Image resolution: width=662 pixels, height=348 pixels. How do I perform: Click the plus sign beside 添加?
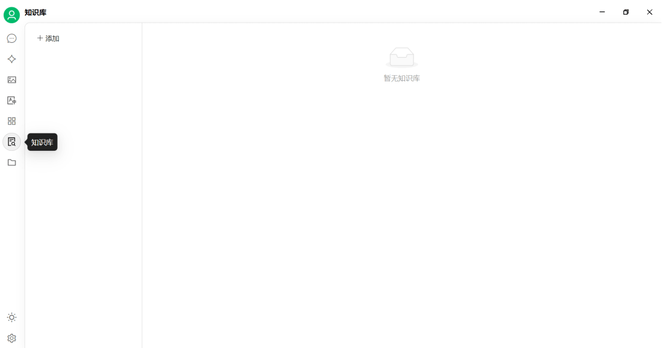tap(40, 38)
